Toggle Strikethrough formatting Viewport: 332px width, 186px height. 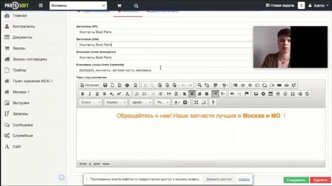pos(104,94)
